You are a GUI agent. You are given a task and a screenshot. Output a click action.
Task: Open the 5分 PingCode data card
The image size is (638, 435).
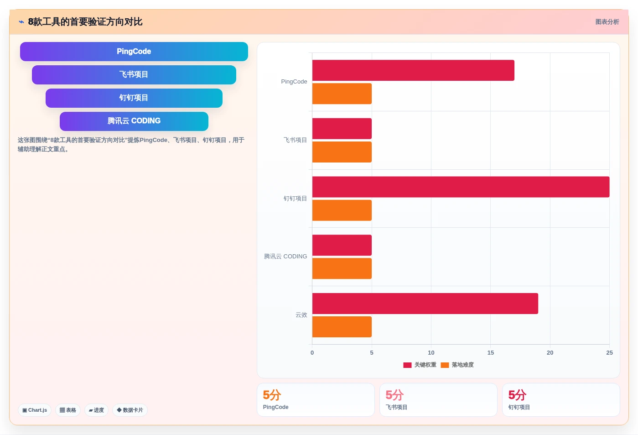pyautogui.click(x=316, y=400)
